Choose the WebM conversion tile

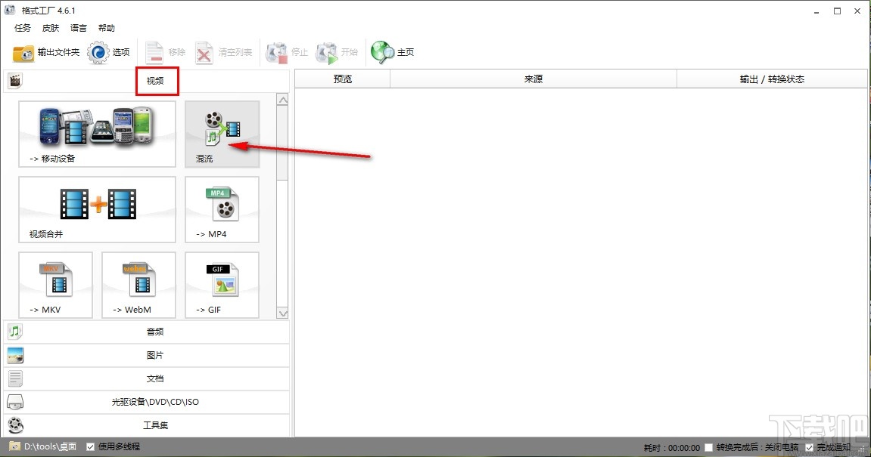[139, 285]
